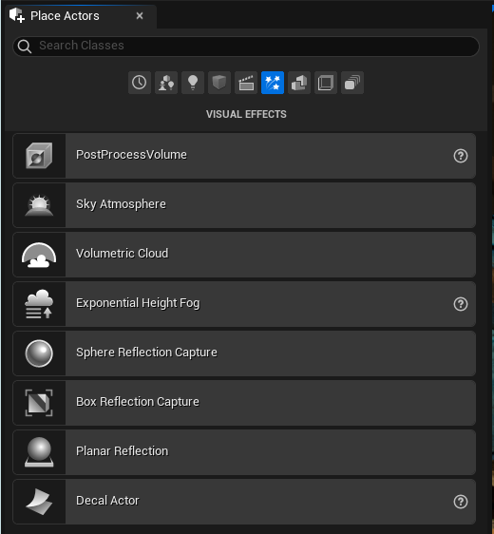Open the Shapes category cube icon

pos(219,83)
